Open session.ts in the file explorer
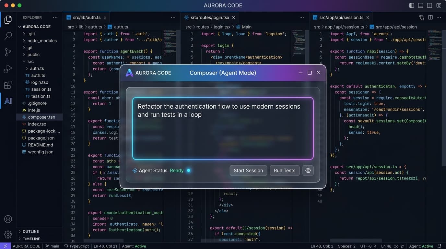 tap(41, 89)
